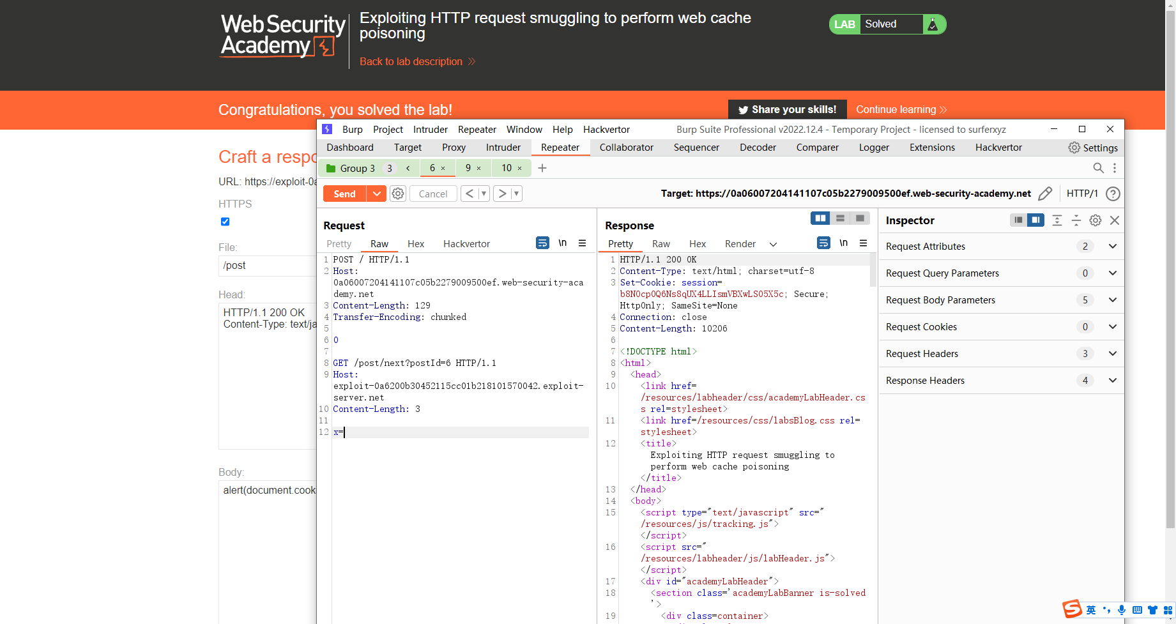Open the Send button dropdown arrow
This screenshot has width=1176, height=624.
click(x=376, y=194)
